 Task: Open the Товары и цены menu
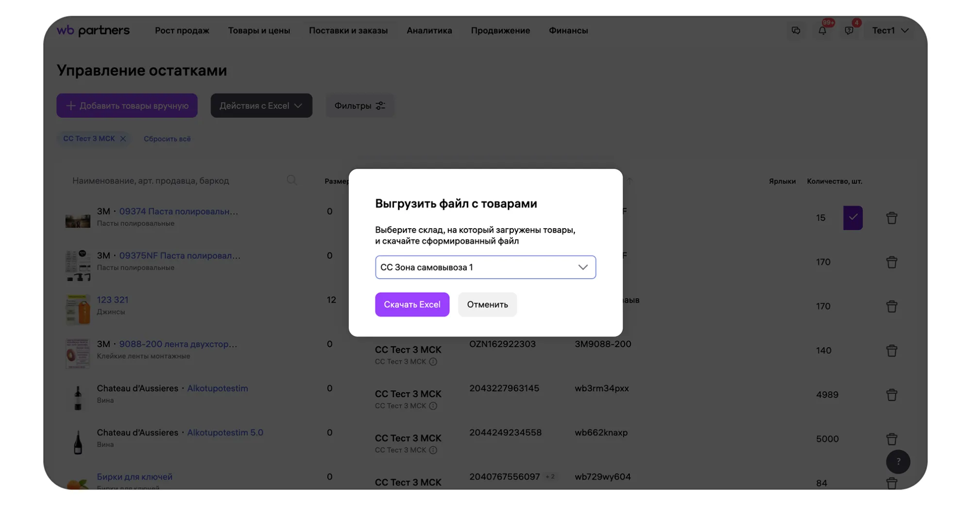point(259,31)
